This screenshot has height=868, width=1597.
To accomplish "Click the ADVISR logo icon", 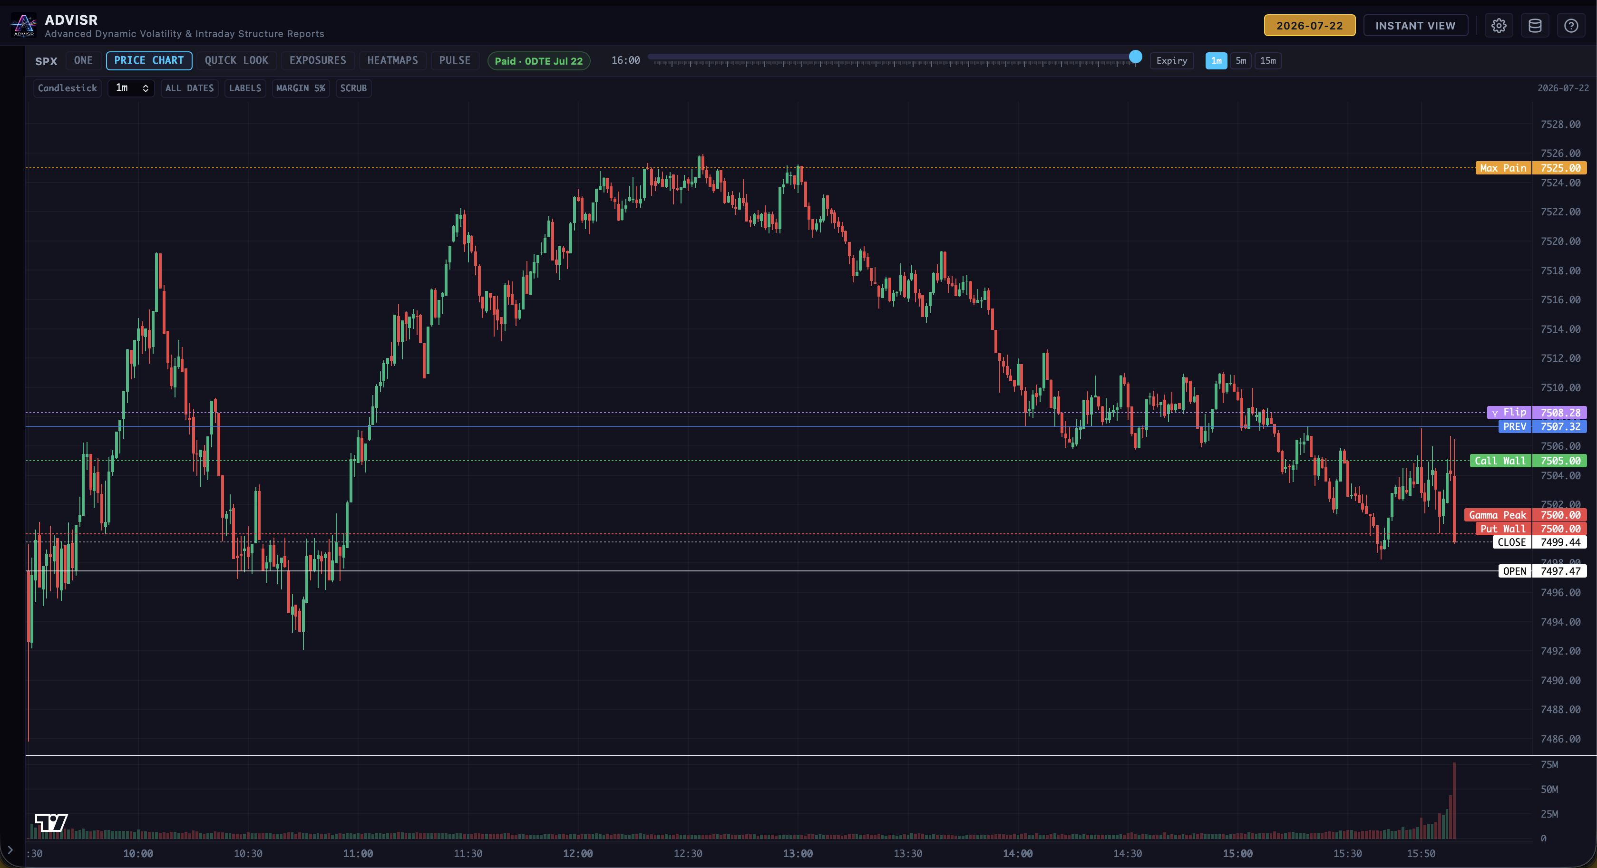I will pyautogui.click(x=24, y=25).
